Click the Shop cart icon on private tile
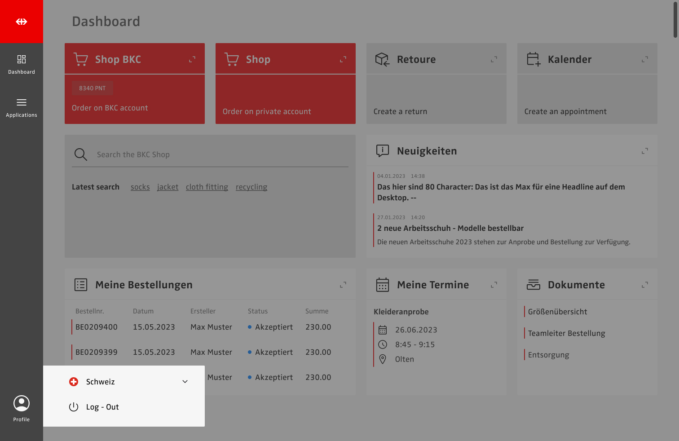 pos(232,59)
